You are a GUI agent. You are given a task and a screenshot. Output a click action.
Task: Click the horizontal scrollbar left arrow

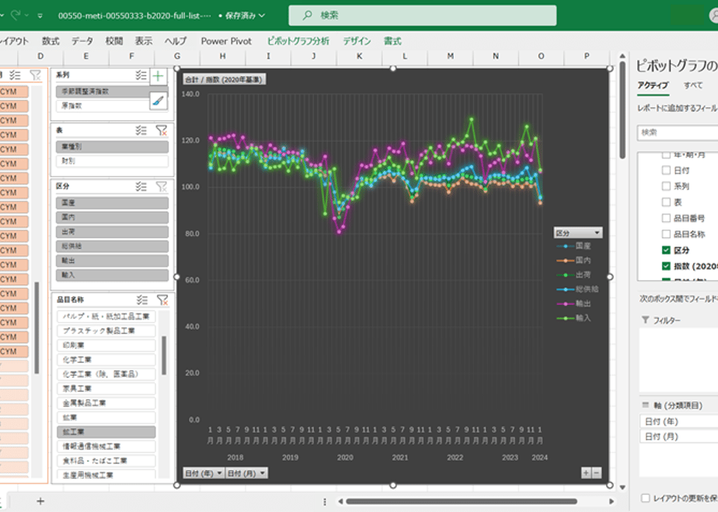point(340,501)
